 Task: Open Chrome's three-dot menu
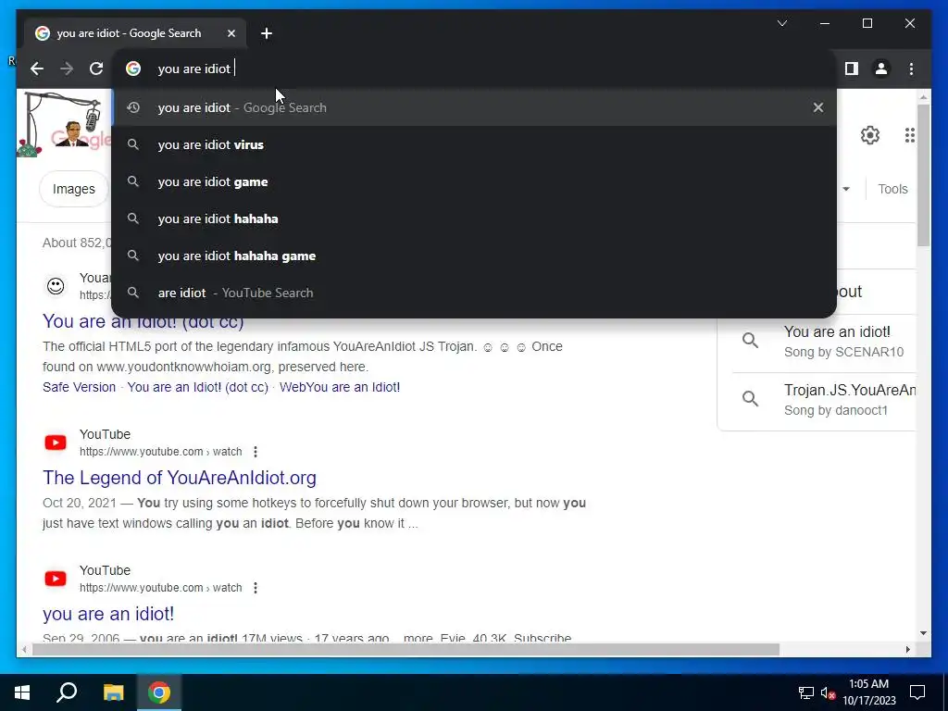[911, 69]
